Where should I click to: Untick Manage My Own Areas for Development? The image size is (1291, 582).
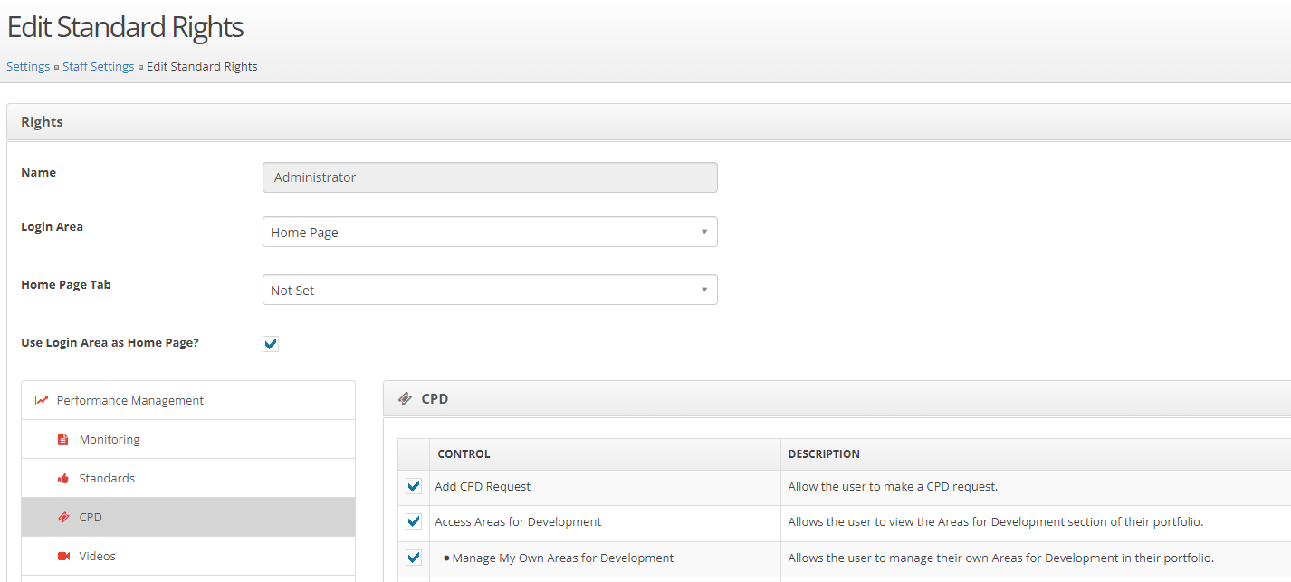(414, 558)
